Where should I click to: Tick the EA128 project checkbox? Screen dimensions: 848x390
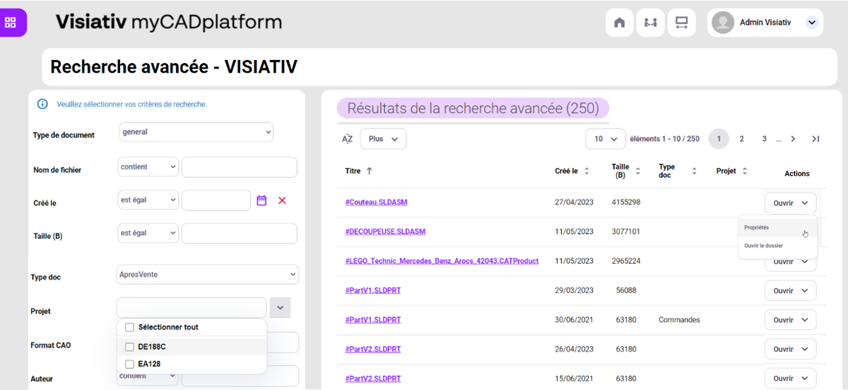(x=129, y=365)
